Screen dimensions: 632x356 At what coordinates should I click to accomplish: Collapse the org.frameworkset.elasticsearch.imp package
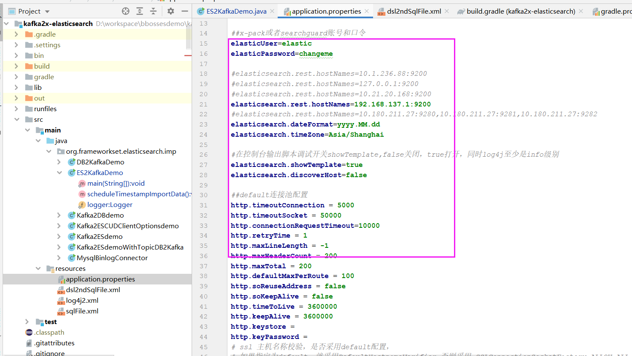click(x=49, y=151)
